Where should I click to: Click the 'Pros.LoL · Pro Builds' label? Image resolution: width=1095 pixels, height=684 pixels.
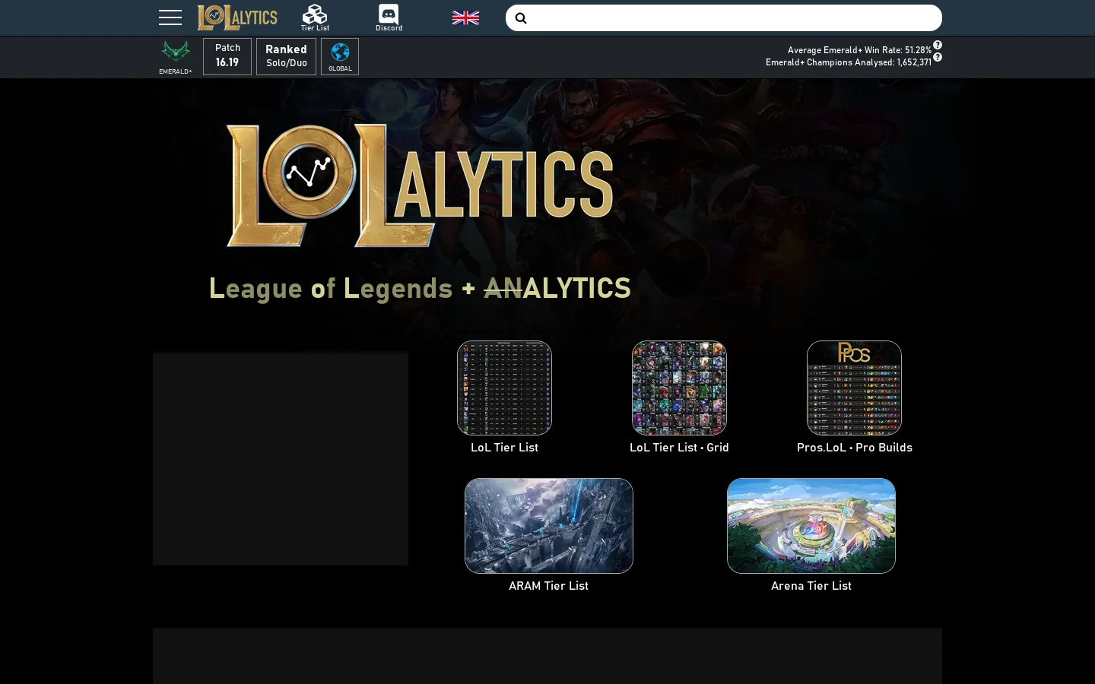pos(855,447)
